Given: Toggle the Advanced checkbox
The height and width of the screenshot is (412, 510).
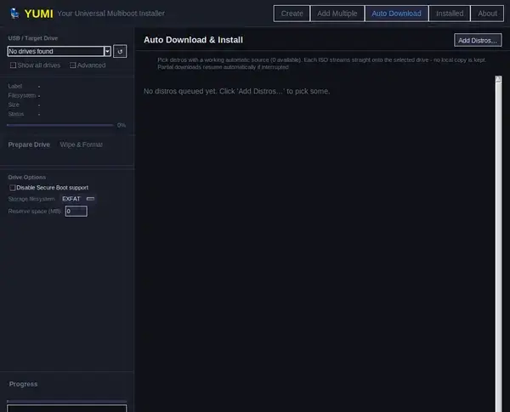Looking at the screenshot, I should click(72, 65).
